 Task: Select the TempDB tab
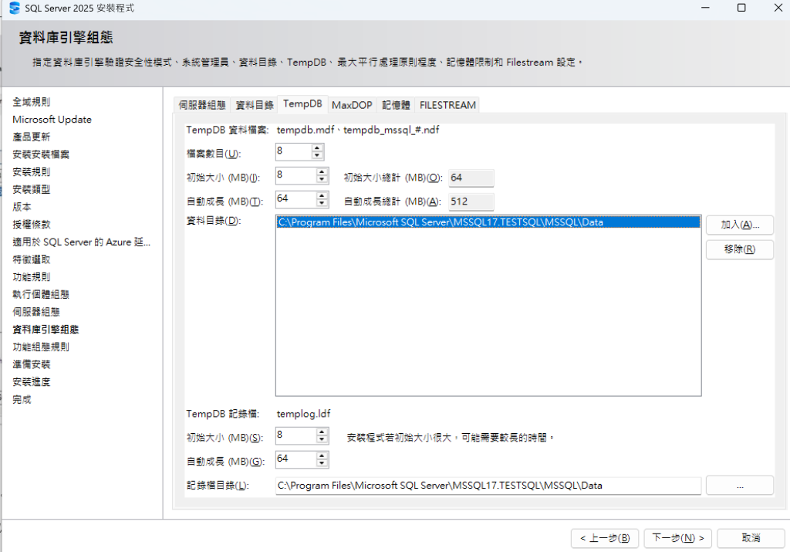[x=302, y=104]
